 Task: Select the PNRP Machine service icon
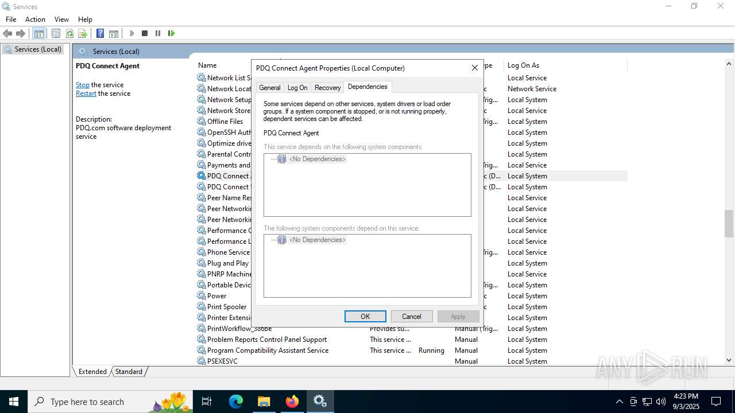pos(202,274)
